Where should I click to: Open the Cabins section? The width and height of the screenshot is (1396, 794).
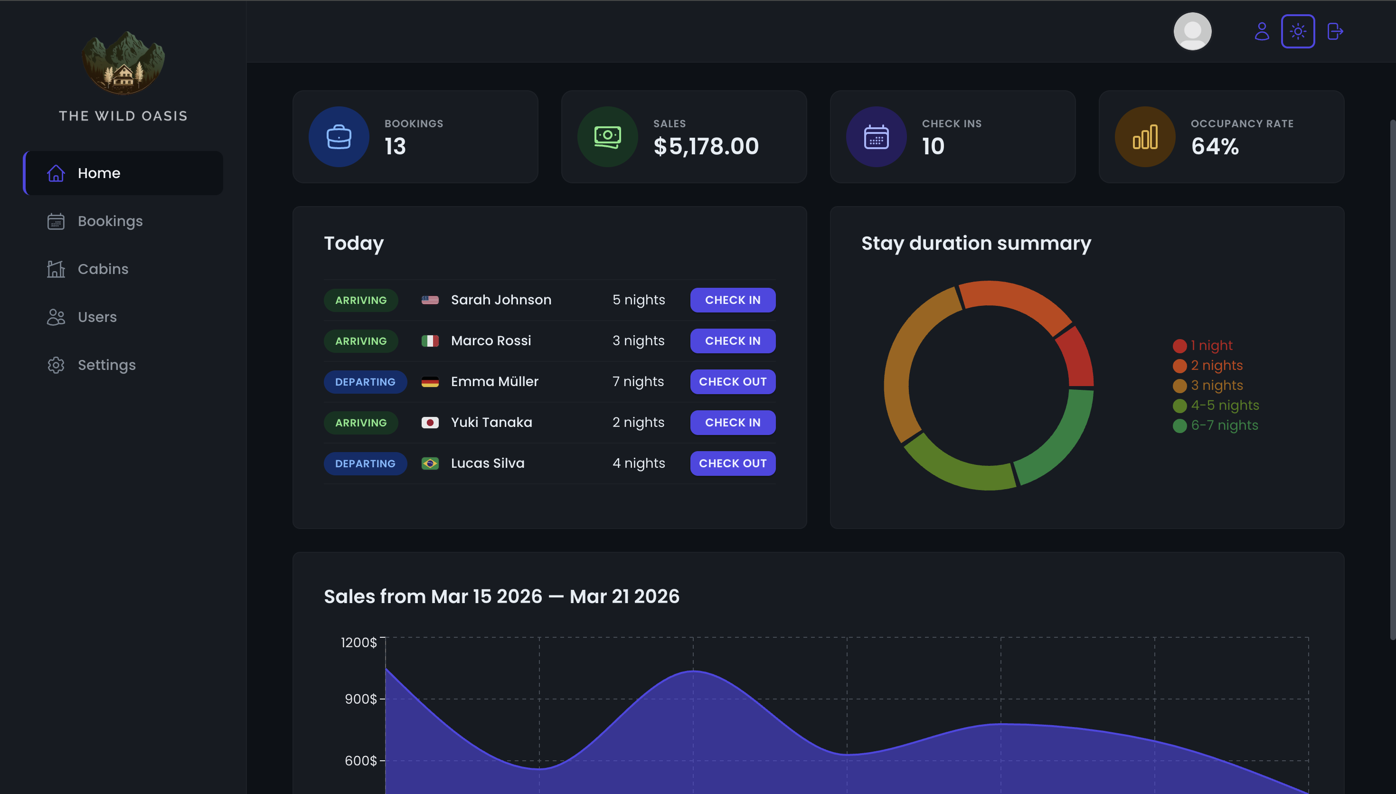(x=103, y=269)
